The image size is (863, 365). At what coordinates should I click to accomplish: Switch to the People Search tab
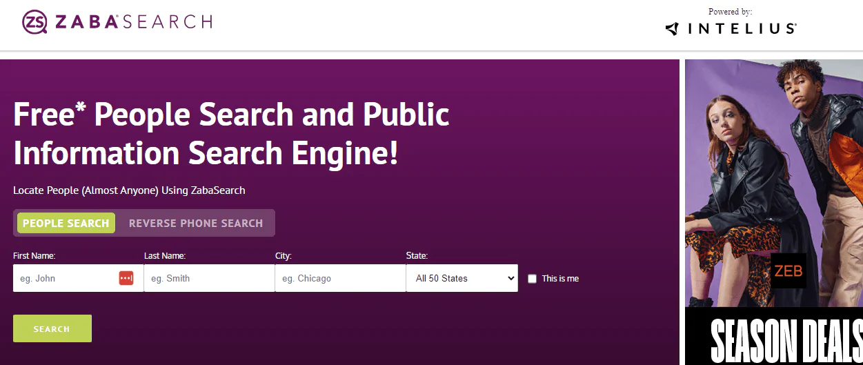pyautogui.click(x=66, y=223)
